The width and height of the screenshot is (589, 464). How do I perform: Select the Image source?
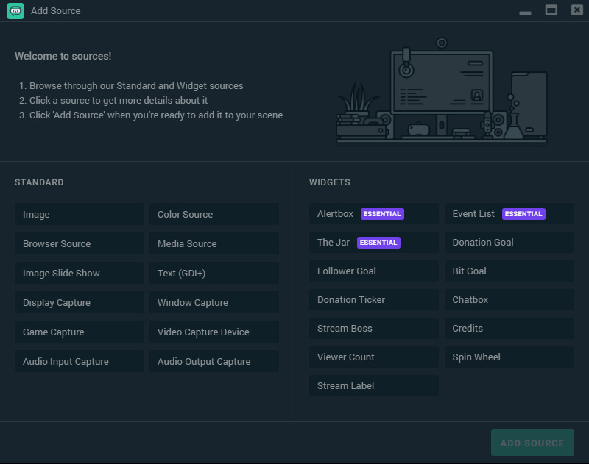click(x=79, y=214)
